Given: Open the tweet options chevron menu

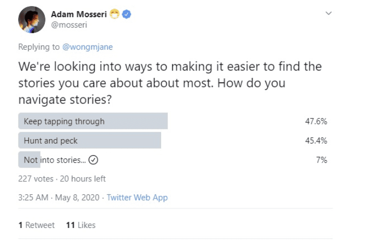Looking at the screenshot, I should click(329, 13).
